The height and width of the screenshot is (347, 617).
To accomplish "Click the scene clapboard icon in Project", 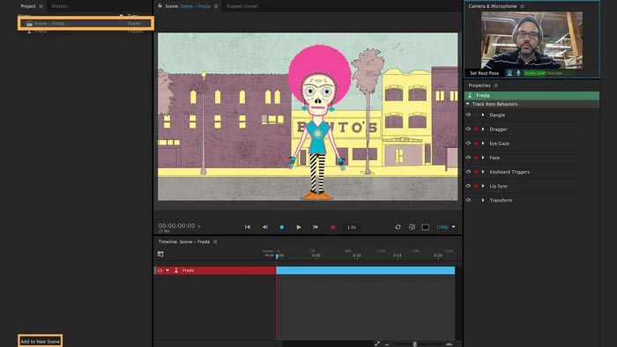I will 29,23.
